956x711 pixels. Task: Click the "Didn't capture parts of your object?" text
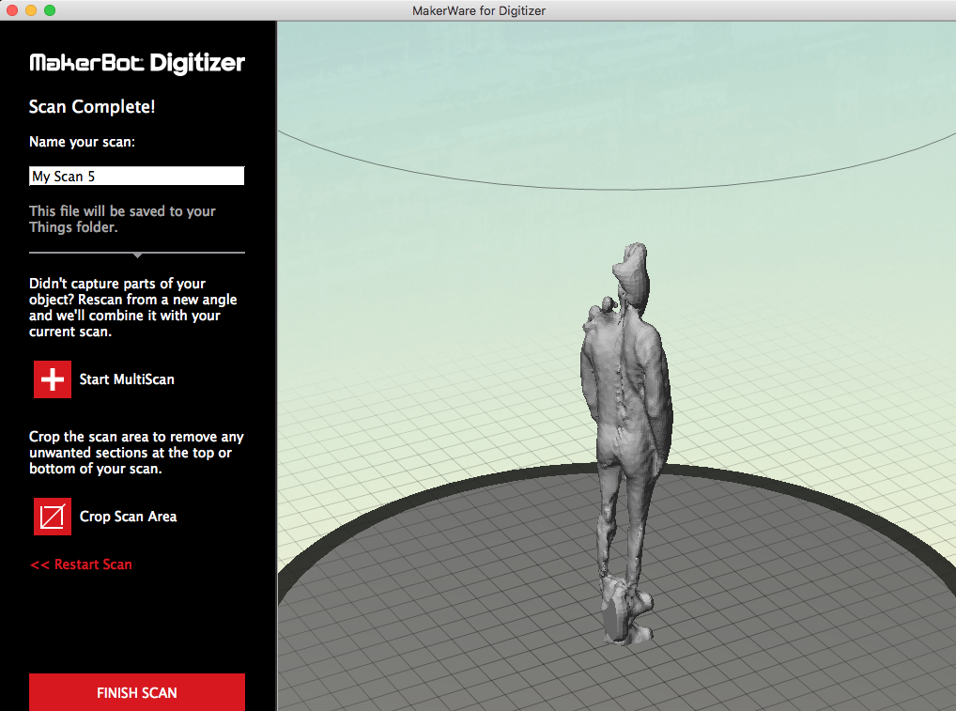click(x=133, y=307)
